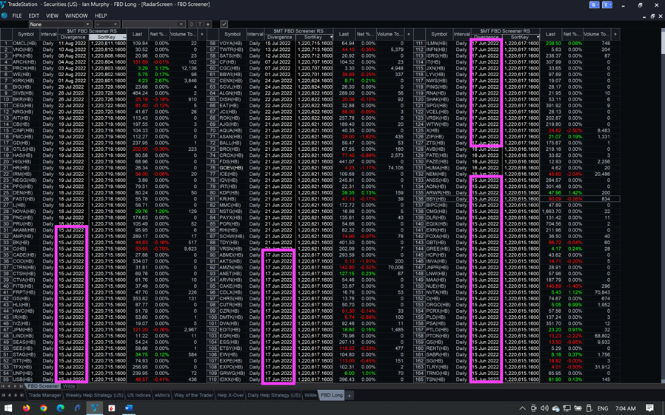Launch Google Chrome from the taskbar

44,408
